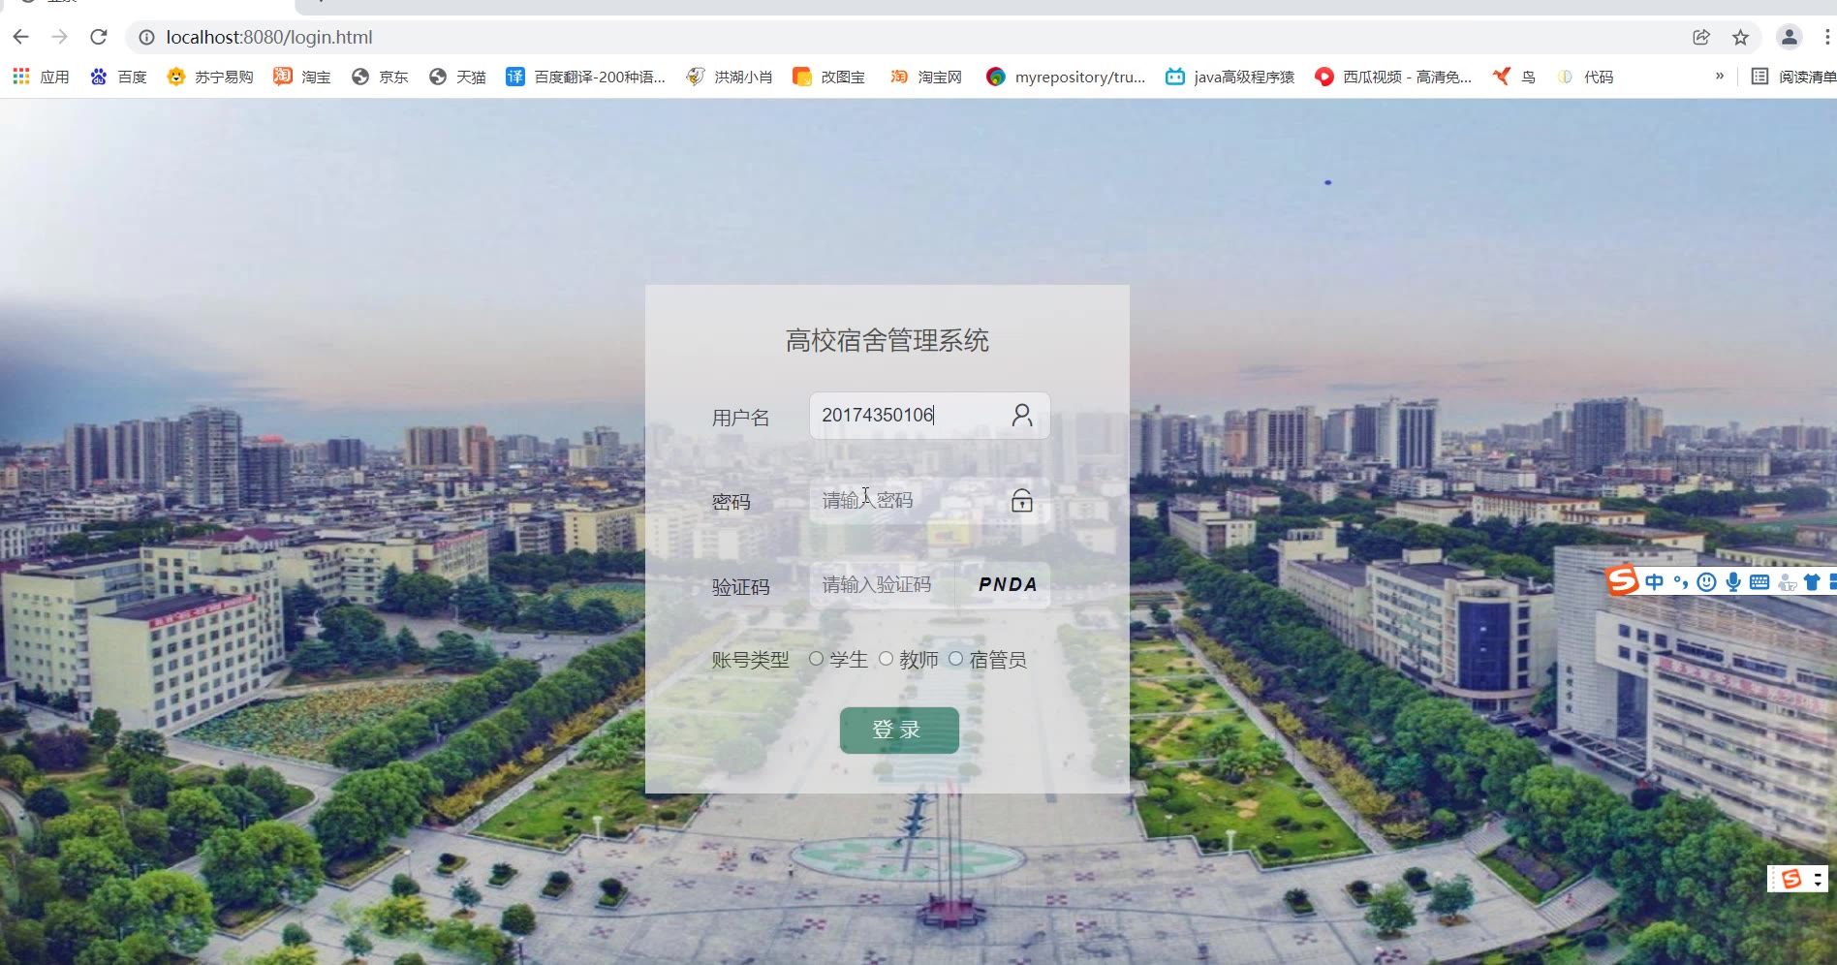Reload the login page

click(x=99, y=37)
